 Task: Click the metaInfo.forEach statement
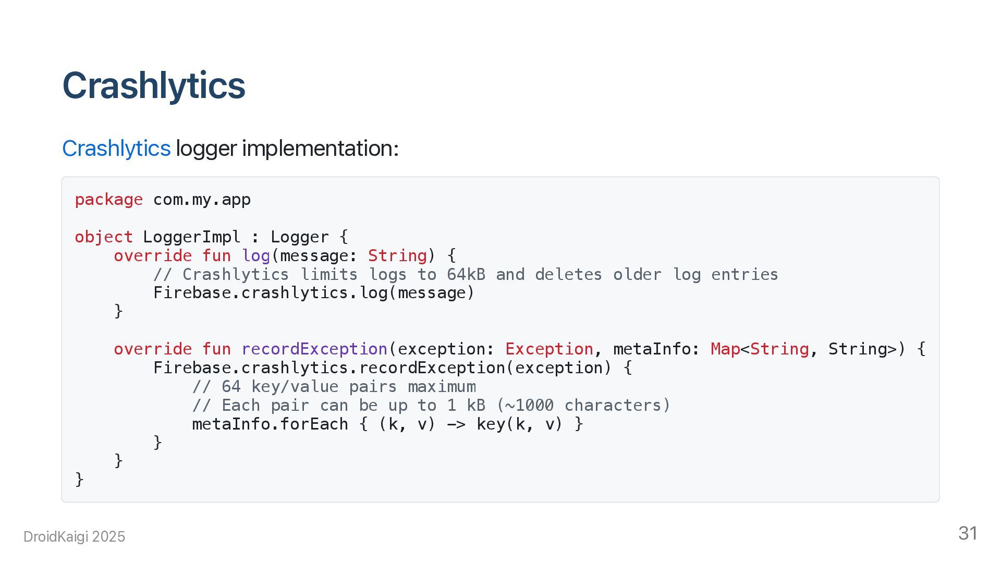[x=387, y=424]
